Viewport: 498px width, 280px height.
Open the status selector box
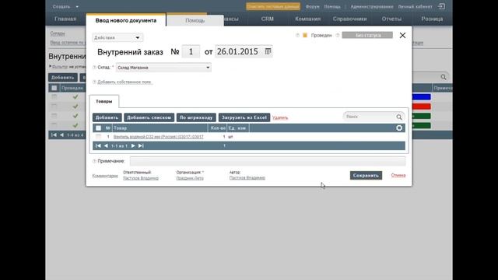click(367, 35)
